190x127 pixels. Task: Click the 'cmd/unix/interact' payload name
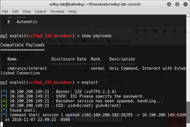(27, 68)
